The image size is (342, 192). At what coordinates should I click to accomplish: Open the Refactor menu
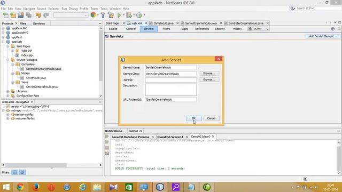tap(54, 9)
